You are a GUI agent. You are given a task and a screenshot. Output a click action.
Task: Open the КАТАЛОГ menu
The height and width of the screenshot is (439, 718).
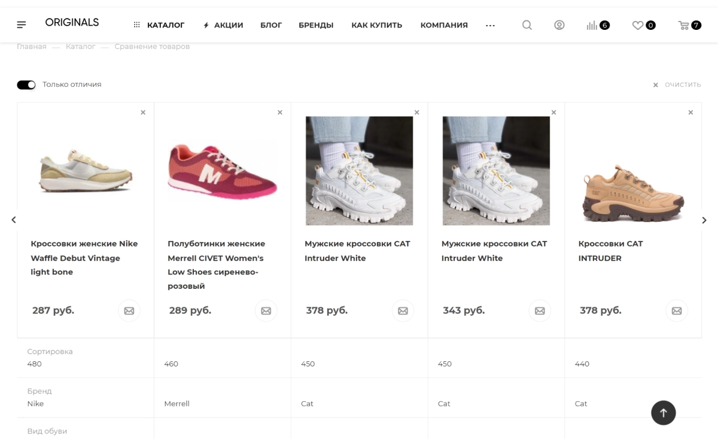coord(159,25)
